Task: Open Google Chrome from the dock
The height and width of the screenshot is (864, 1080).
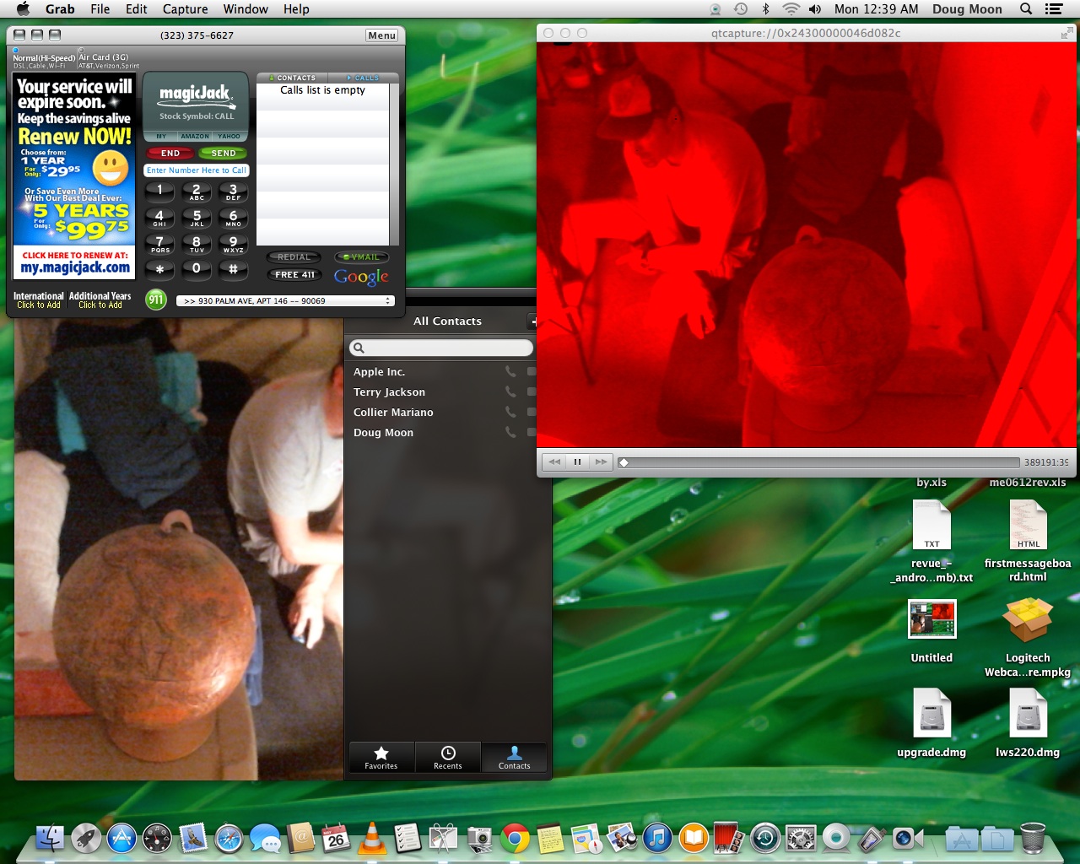Action: 515,838
